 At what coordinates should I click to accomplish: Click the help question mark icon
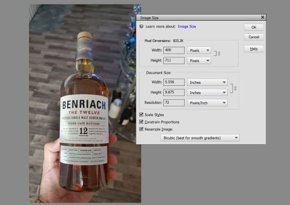(142, 27)
